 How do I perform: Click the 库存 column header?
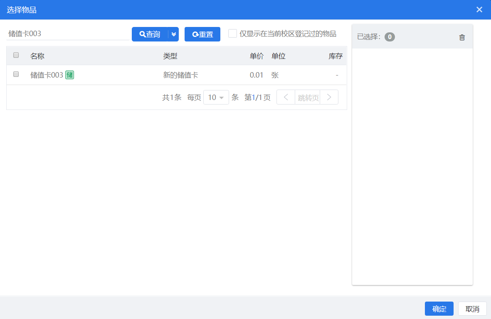336,56
